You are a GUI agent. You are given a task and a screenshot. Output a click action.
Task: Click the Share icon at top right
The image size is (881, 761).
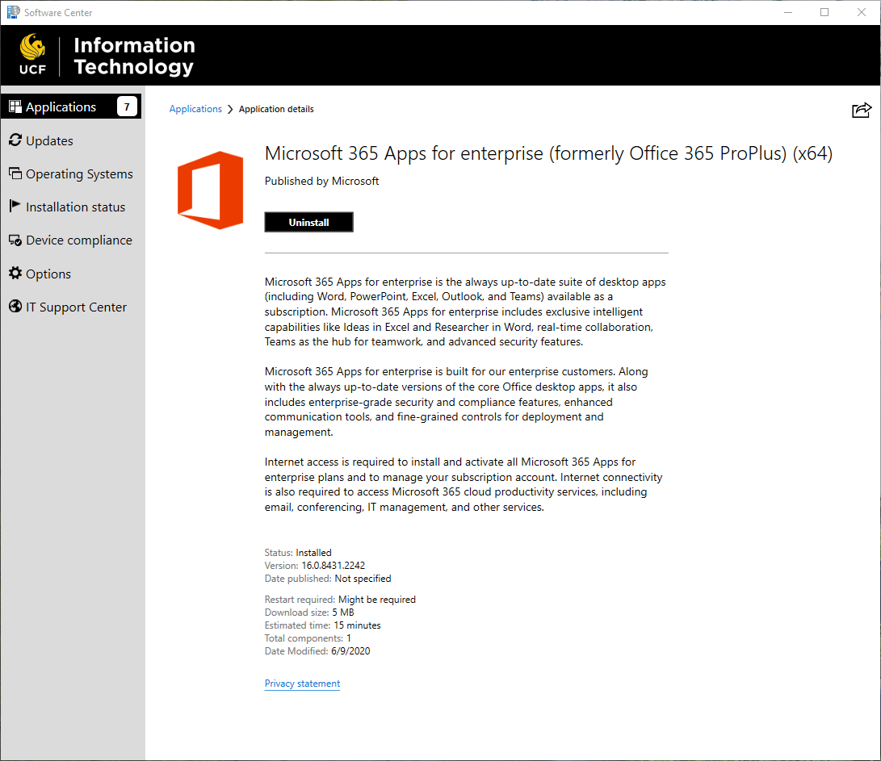862,110
